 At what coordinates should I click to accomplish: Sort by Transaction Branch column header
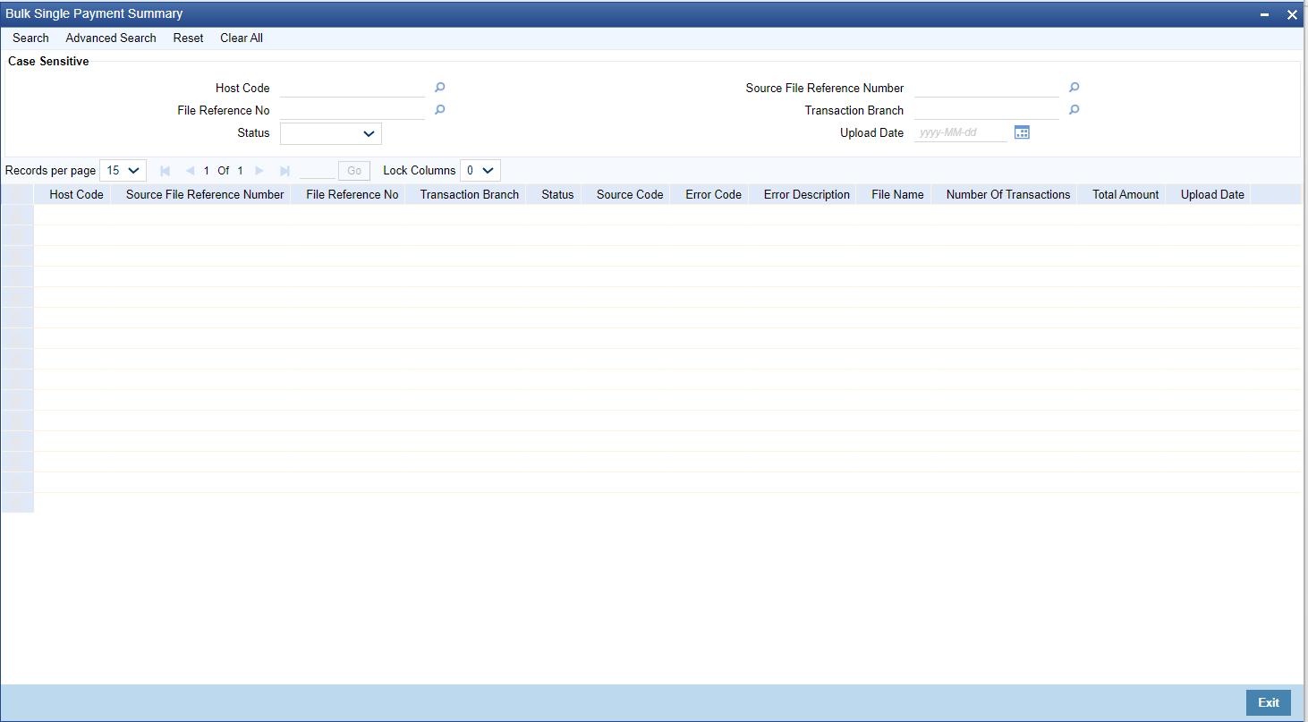tap(470, 194)
